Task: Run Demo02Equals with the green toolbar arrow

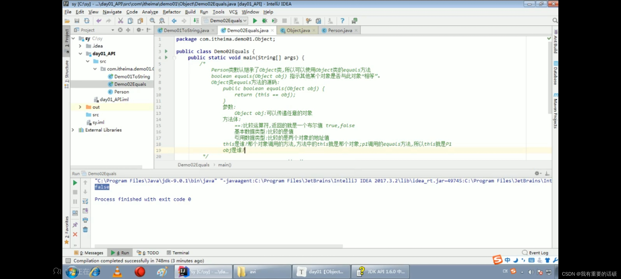Action: [255, 21]
